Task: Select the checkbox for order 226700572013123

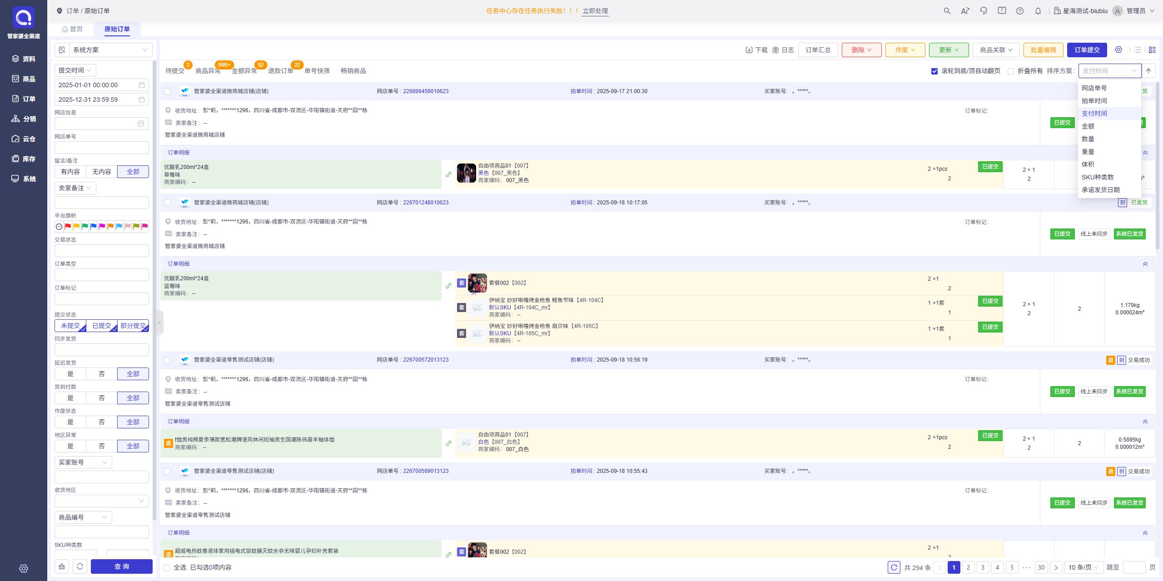Action: (x=167, y=360)
